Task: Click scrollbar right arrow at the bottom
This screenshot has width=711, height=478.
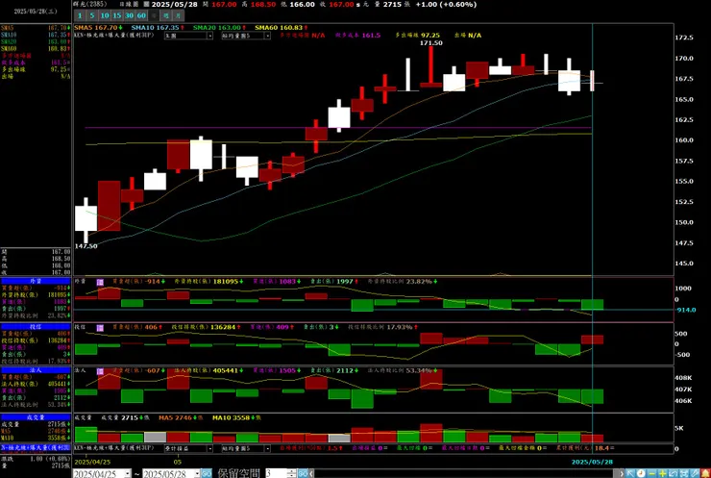Action: coord(622,473)
